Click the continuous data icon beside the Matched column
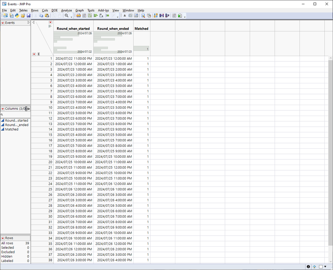 2,129
